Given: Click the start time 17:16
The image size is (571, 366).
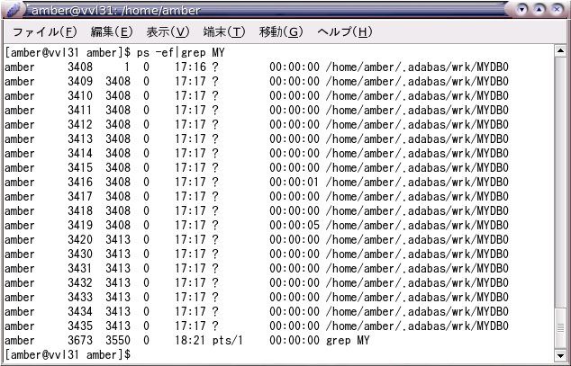Looking at the screenshot, I should pos(190,67).
